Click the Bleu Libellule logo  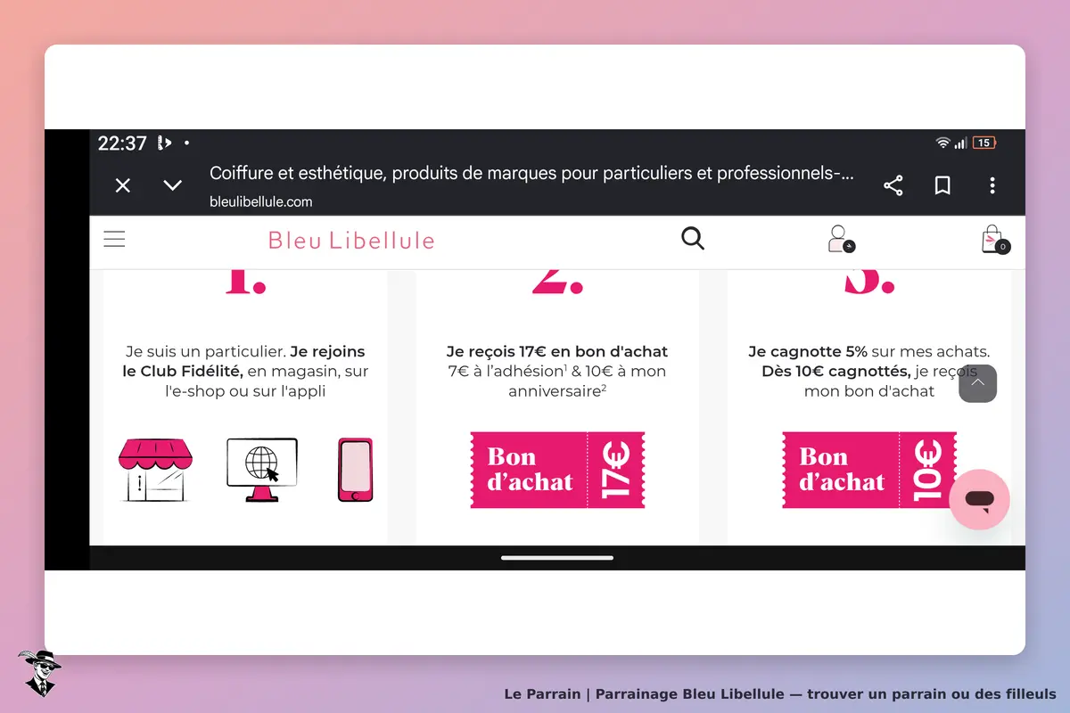pyautogui.click(x=351, y=240)
